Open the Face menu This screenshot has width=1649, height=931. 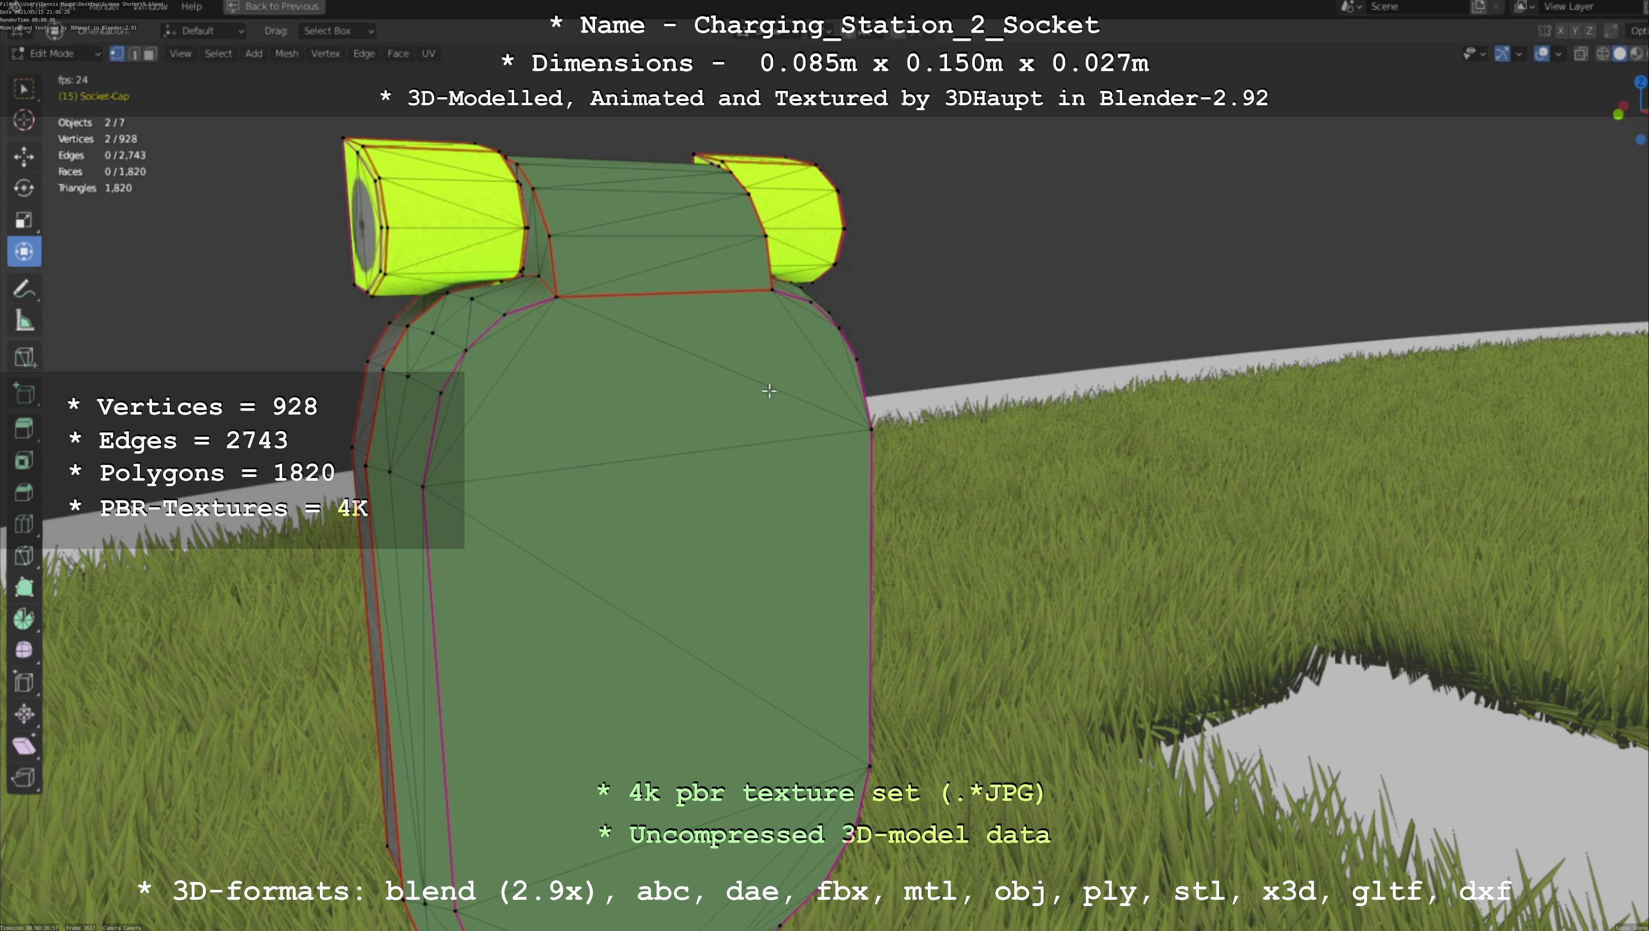pyautogui.click(x=398, y=54)
